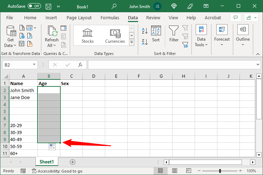Toggle the Filter funnel button
Image resolution: width=263 pixels, height=175 pixels.
tap(174, 34)
